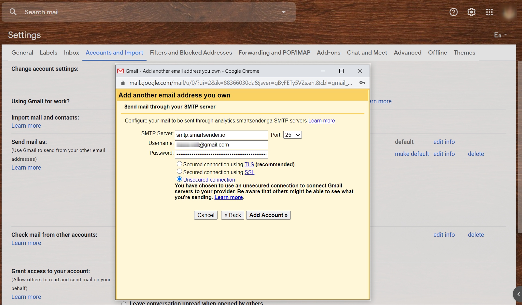Image resolution: width=522 pixels, height=305 pixels.
Task: Click Learn more under Grant access
Action: 26,297
